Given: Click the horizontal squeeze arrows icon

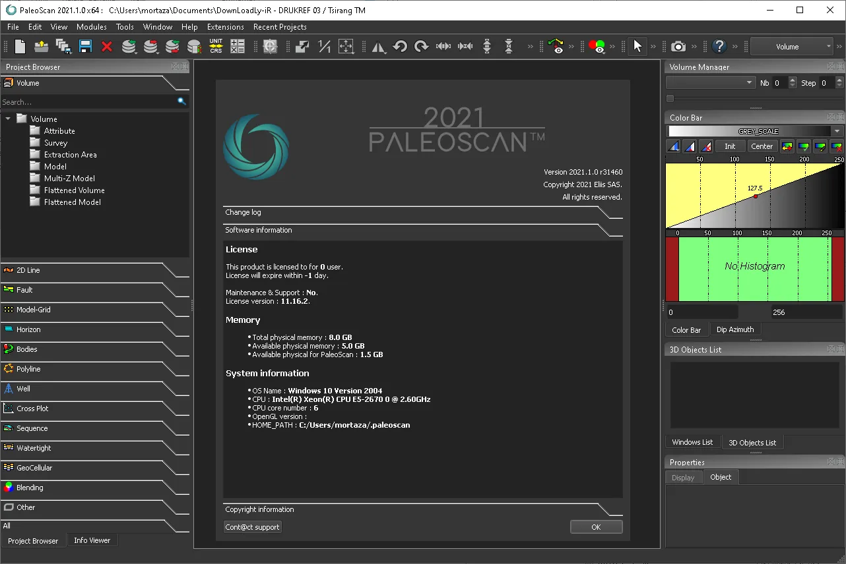Looking at the screenshot, I should tap(465, 46).
